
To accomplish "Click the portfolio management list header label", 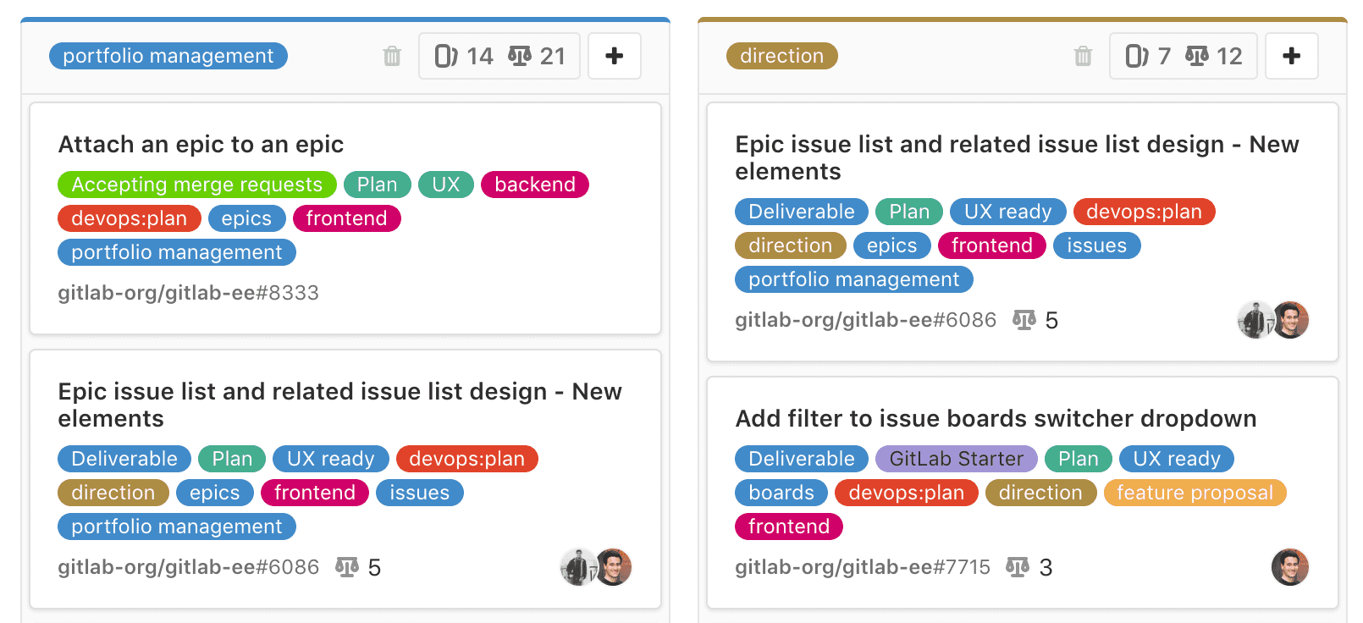I will (168, 56).
